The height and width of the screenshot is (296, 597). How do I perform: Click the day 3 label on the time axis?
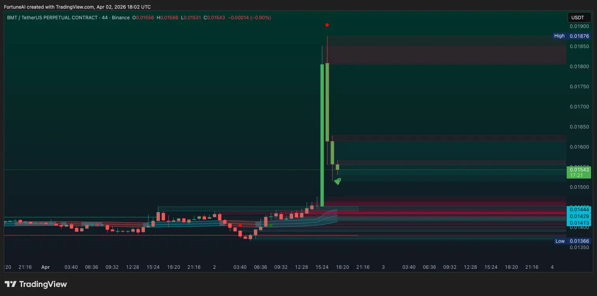coord(383,267)
